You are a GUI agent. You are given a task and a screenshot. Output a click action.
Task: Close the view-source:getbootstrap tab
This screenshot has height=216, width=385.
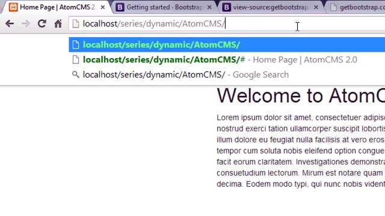[x=316, y=7]
